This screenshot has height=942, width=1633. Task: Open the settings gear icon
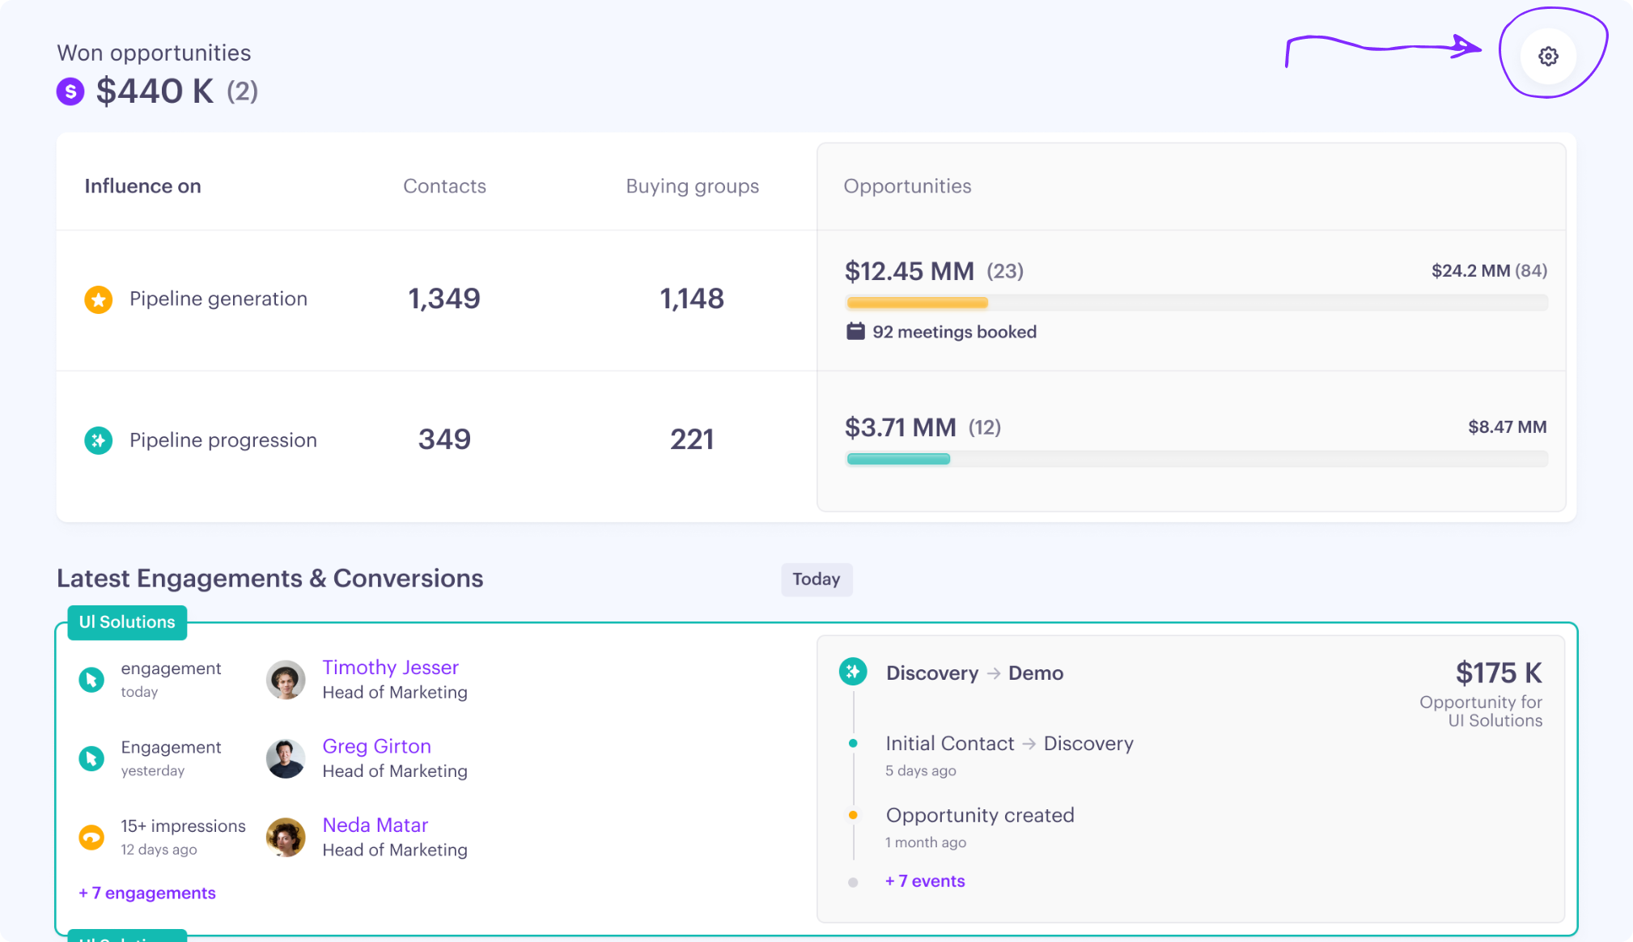[1548, 56]
